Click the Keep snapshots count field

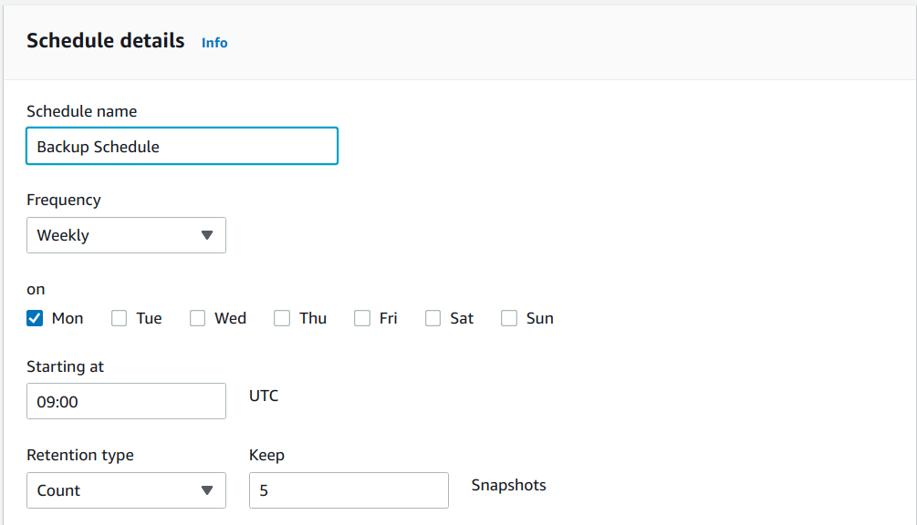tap(349, 490)
